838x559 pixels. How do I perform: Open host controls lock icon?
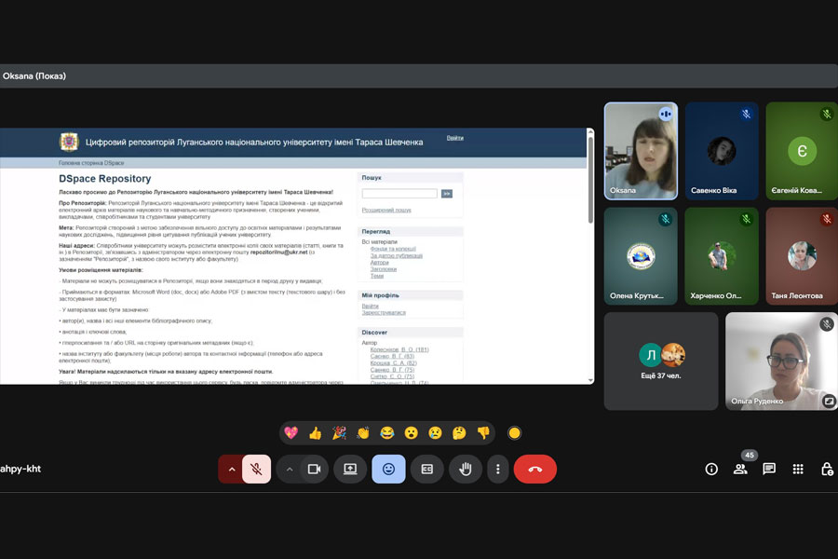coord(826,469)
